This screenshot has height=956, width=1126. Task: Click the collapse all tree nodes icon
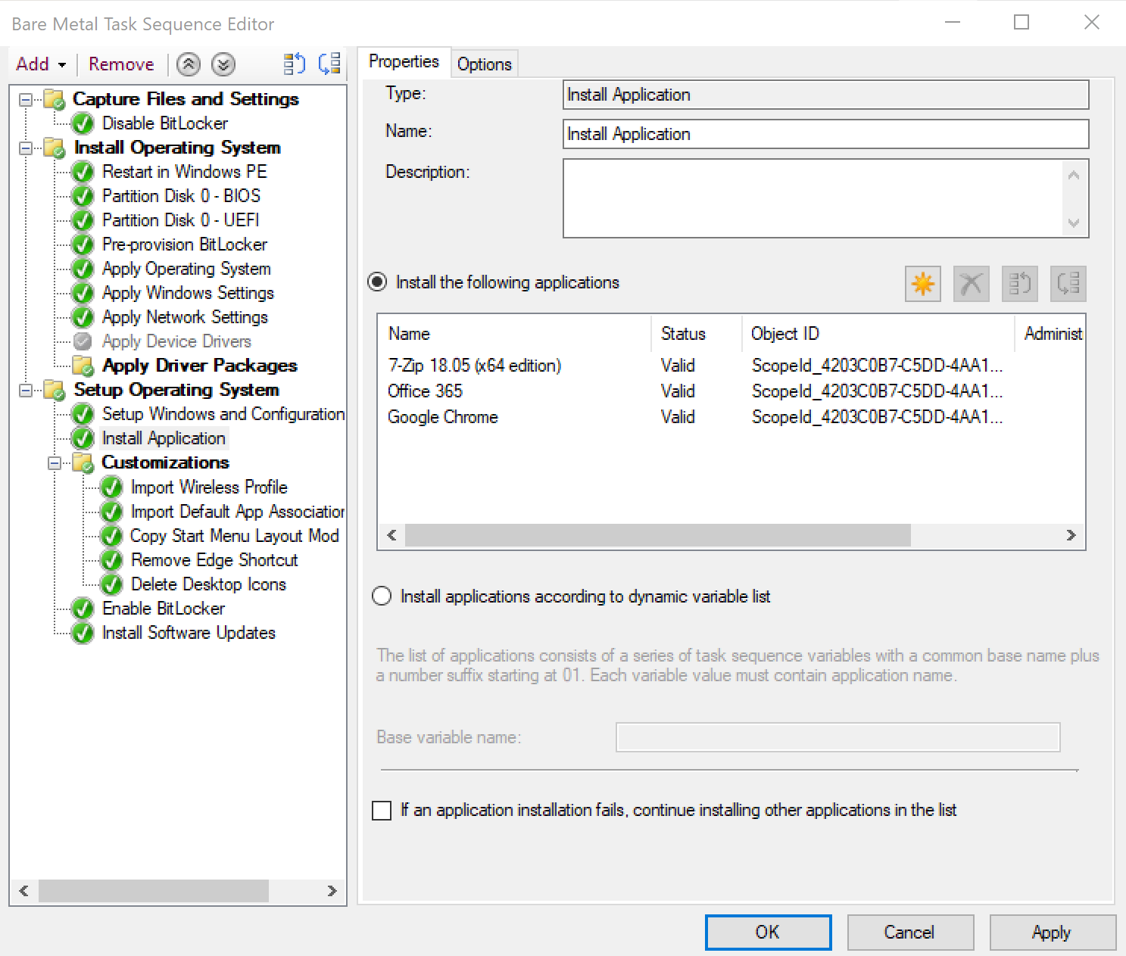(330, 64)
